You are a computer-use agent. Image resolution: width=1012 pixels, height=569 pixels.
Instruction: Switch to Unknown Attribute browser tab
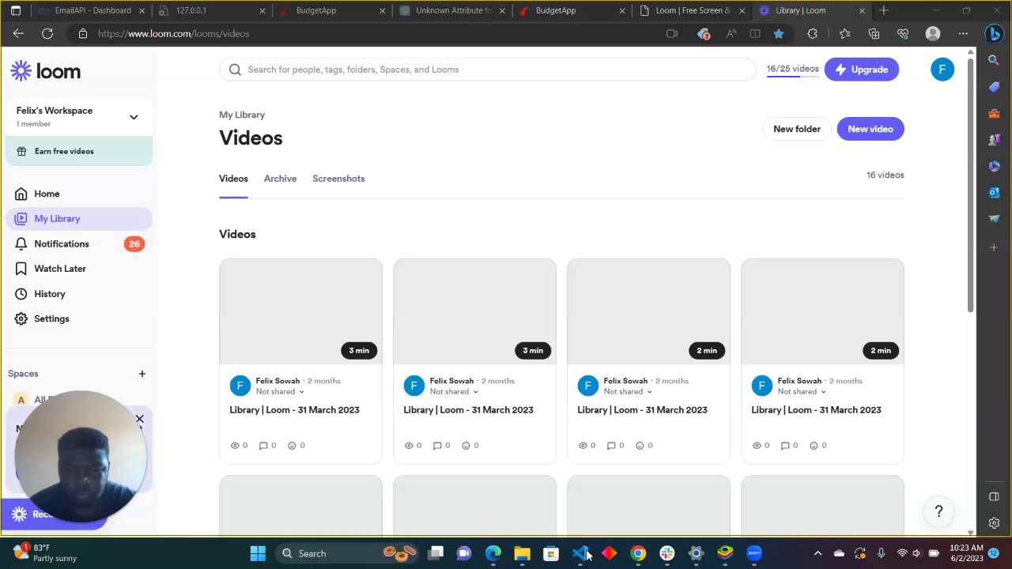451,11
